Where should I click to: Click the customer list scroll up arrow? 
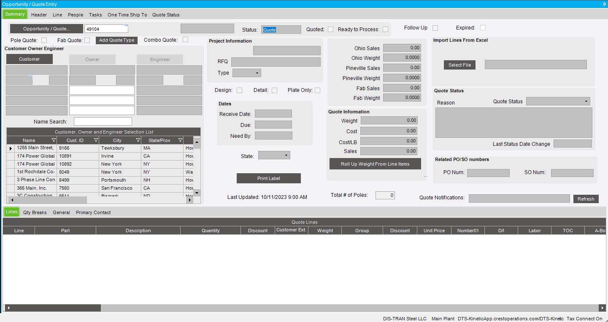(197, 142)
